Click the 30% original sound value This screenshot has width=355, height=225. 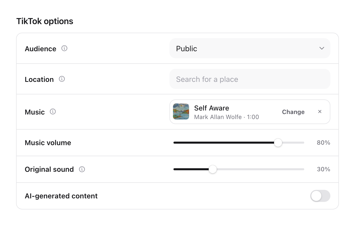pos(324,169)
